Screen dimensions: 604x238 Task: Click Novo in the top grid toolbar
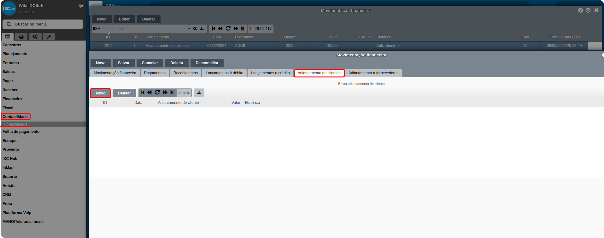tap(102, 19)
